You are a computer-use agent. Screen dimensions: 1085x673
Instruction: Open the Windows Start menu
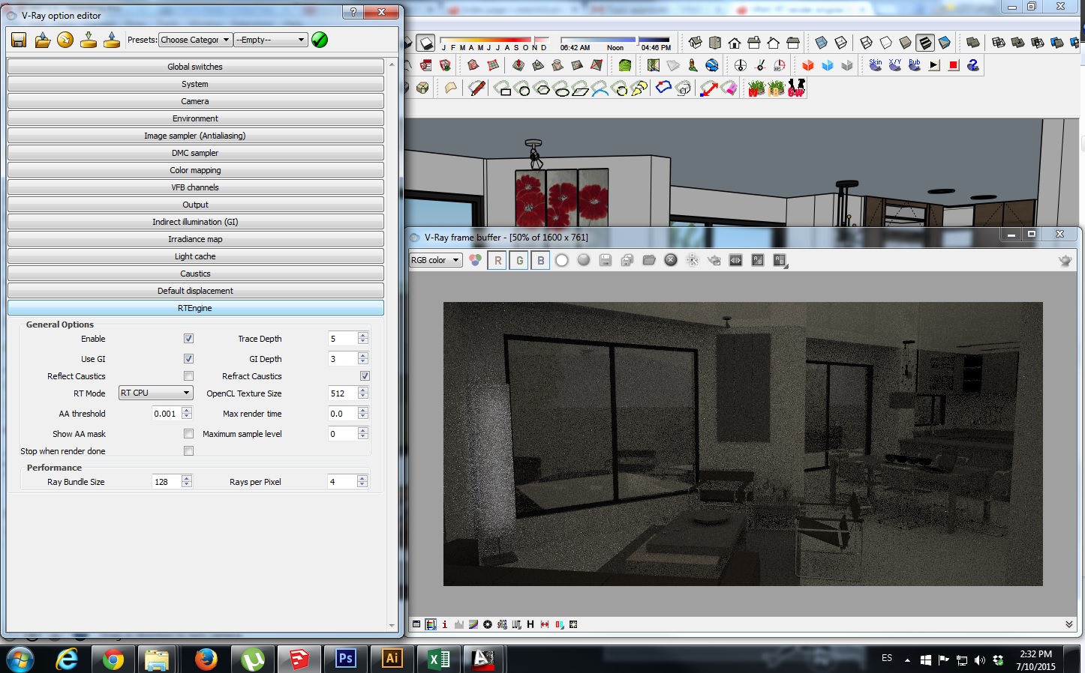(x=20, y=660)
